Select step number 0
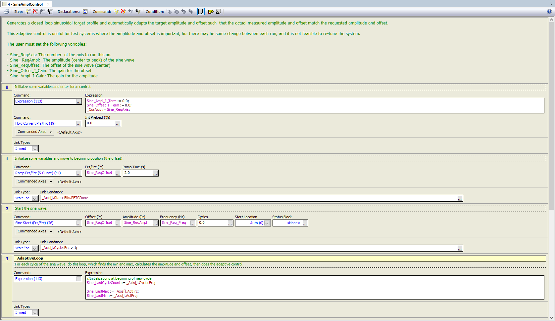Viewport: 555px width, 321px height. click(7, 87)
